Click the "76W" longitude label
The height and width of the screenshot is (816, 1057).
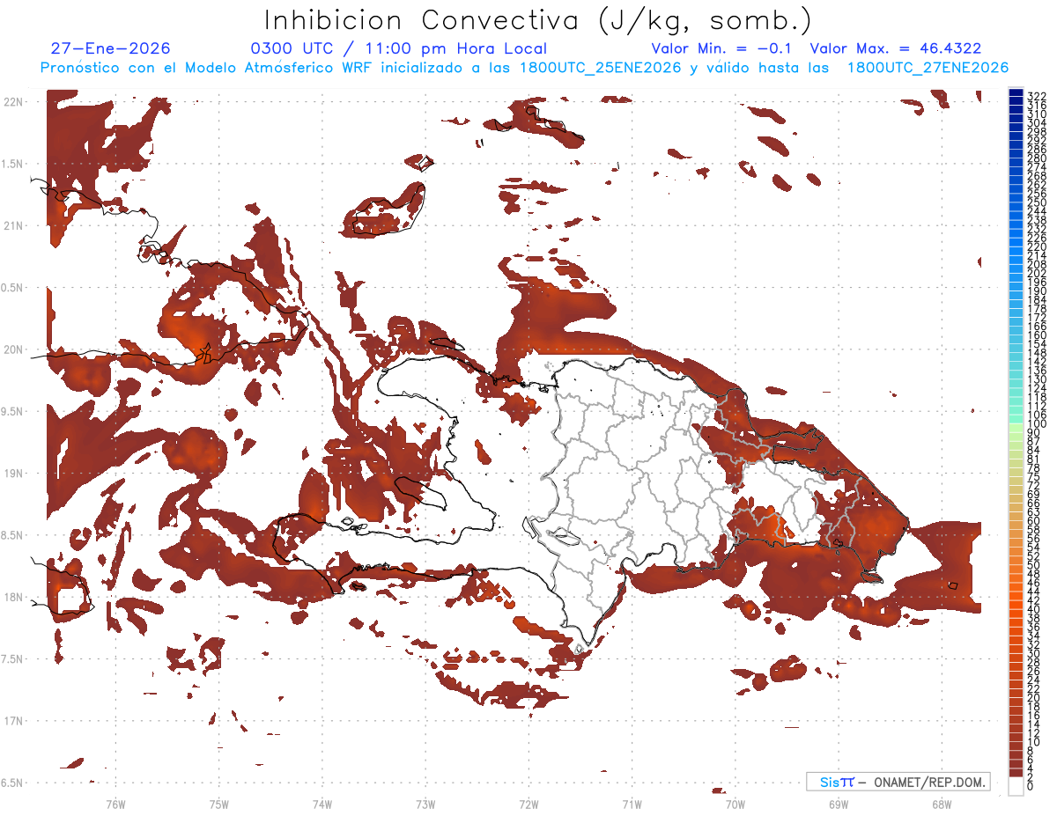point(115,804)
